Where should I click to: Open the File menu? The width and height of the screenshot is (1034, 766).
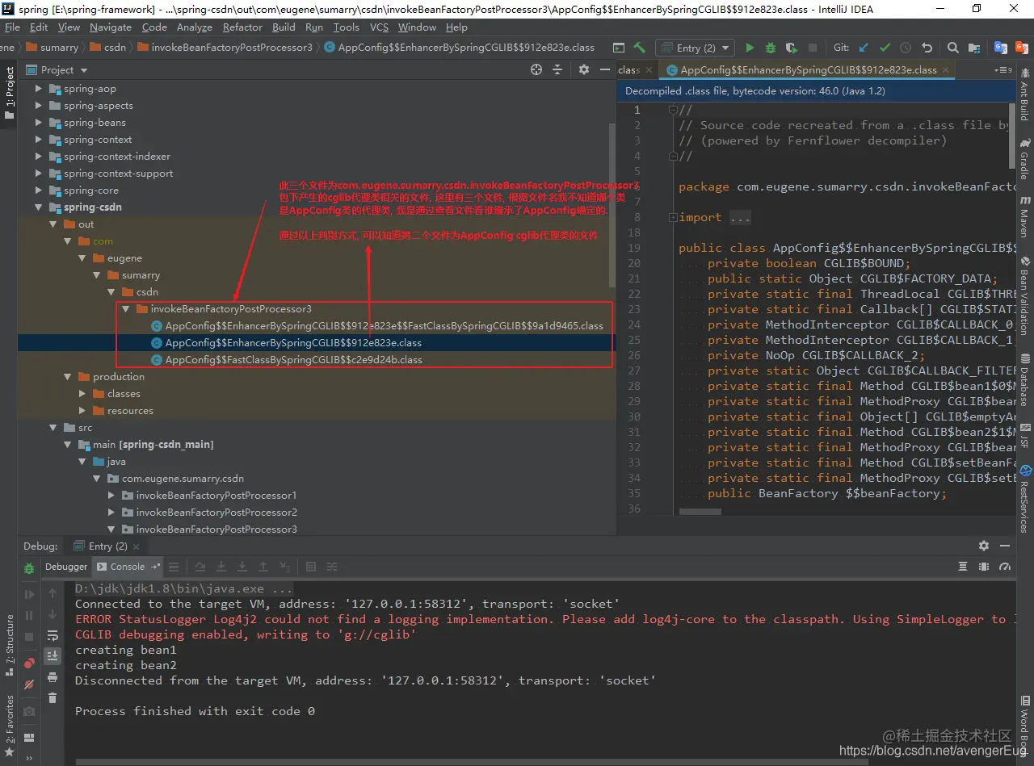(x=12, y=27)
